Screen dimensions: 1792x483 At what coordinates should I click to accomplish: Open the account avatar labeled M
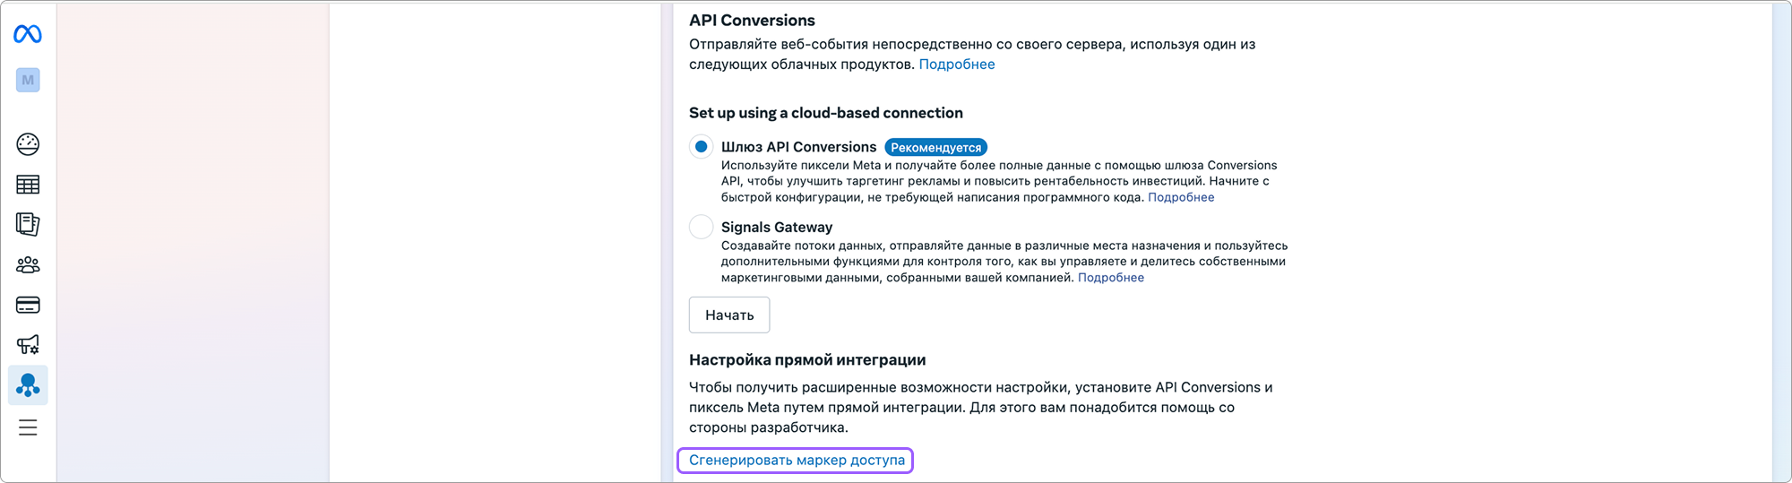coord(28,80)
